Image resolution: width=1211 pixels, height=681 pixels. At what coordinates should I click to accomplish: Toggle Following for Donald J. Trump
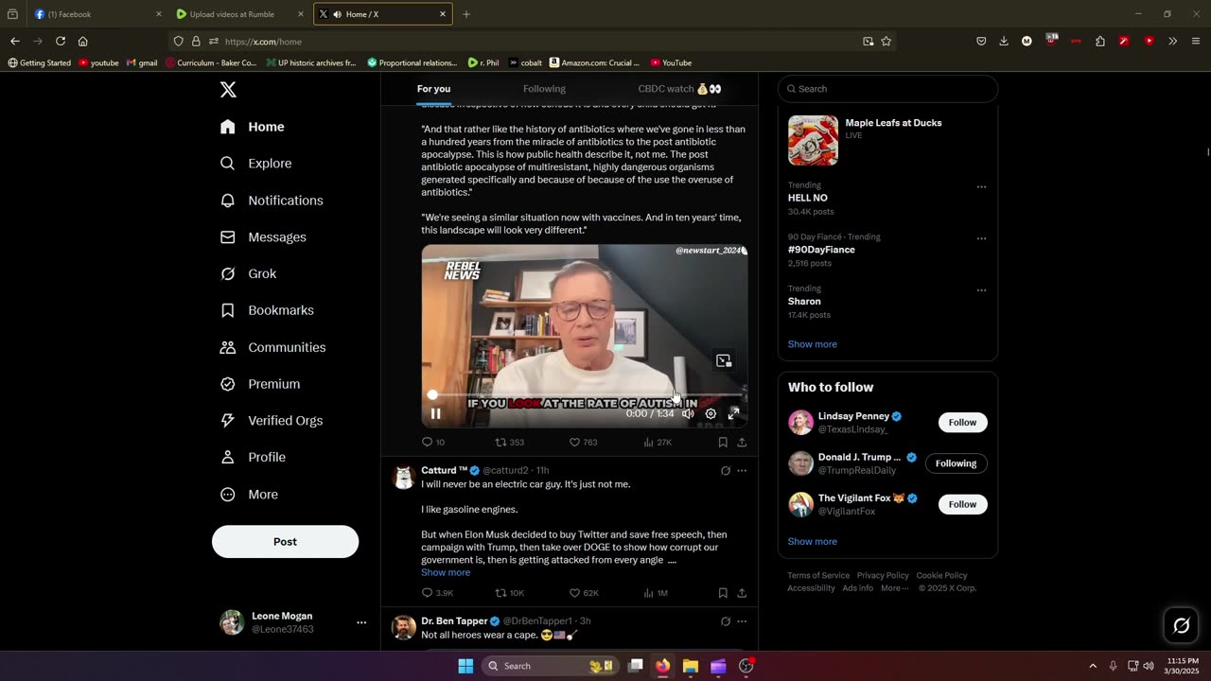point(956,463)
